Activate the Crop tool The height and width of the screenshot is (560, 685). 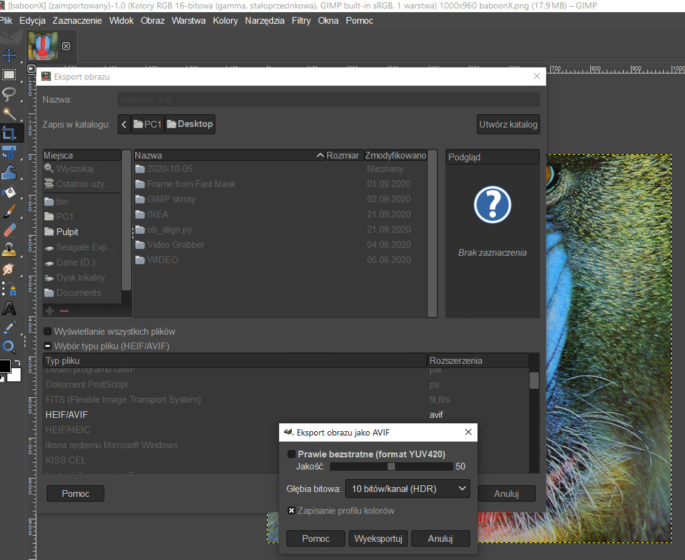pyautogui.click(x=10, y=133)
